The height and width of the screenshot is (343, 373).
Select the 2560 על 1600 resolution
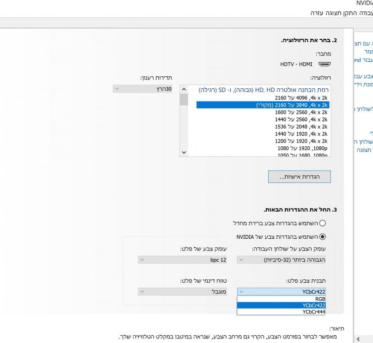point(263,112)
